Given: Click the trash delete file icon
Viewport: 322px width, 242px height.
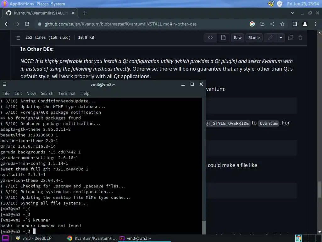Looking at the screenshot, I should tap(300, 38).
